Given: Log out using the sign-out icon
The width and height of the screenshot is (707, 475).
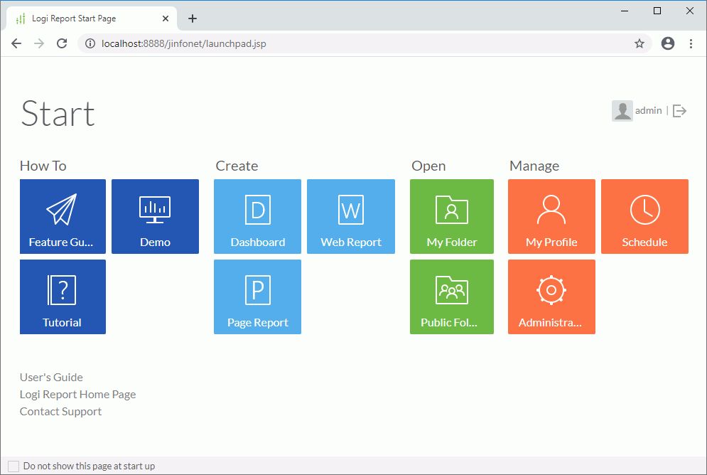Looking at the screenshot, I should pyautogui.click(x=679, y=110).
